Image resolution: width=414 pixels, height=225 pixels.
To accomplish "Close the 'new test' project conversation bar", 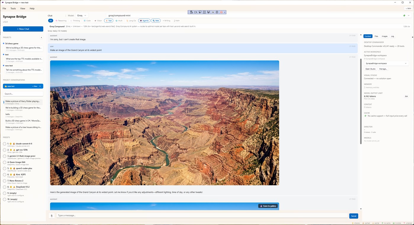I will (x=40, y=86).
